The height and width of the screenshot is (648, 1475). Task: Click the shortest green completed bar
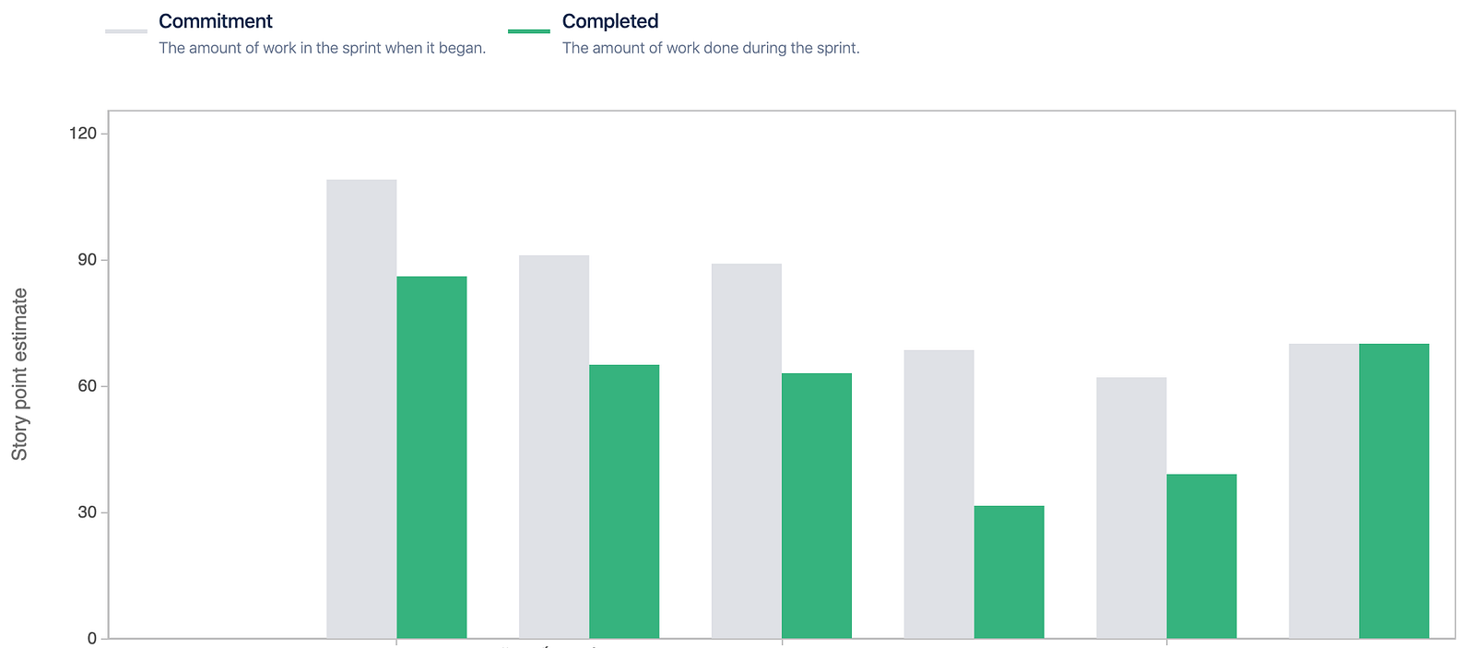pos(1009,571)
